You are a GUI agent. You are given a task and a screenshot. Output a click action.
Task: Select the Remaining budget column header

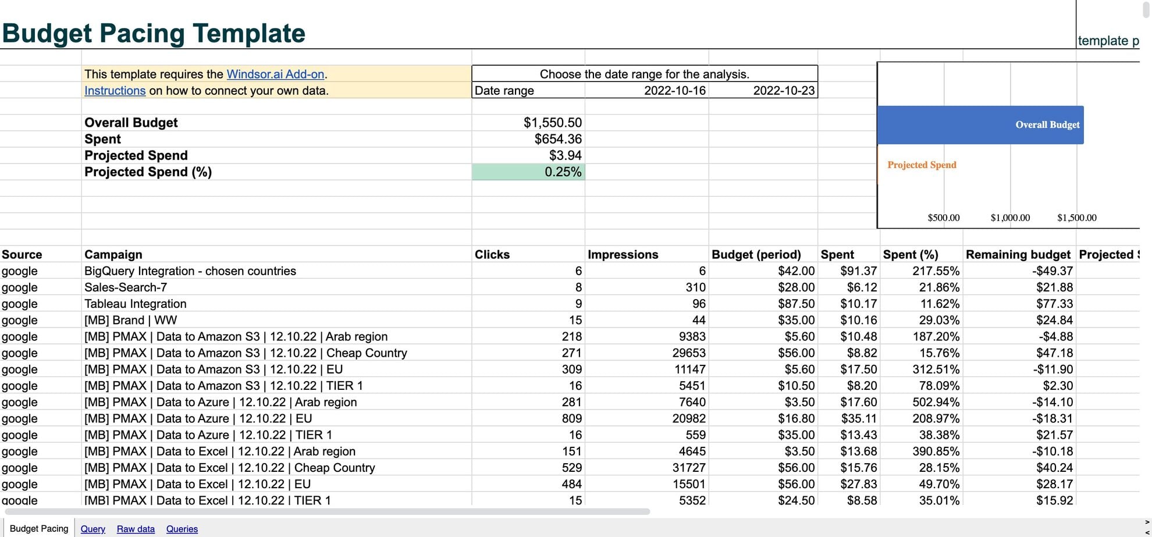pyautogui.click(x=1018, y=255)
